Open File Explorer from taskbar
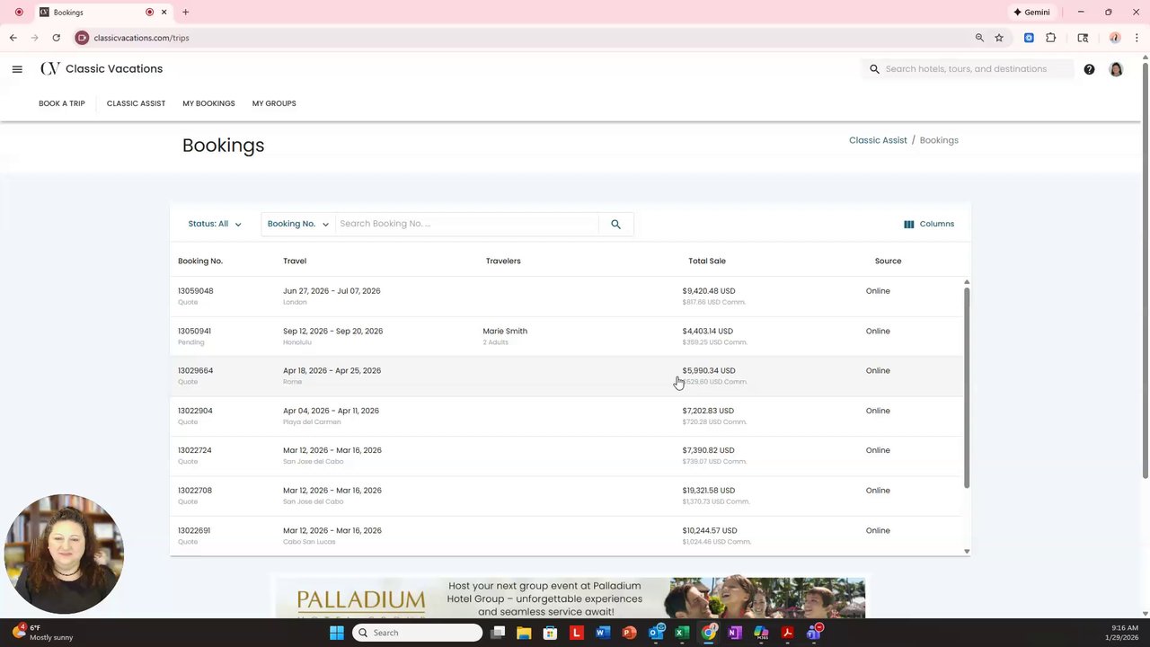Viewport: 1150px width, 647px height. point(524,633)
